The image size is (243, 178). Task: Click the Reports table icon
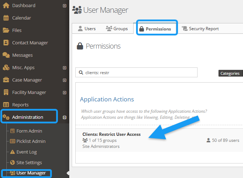pyautogui.click(x=6, y=105)
